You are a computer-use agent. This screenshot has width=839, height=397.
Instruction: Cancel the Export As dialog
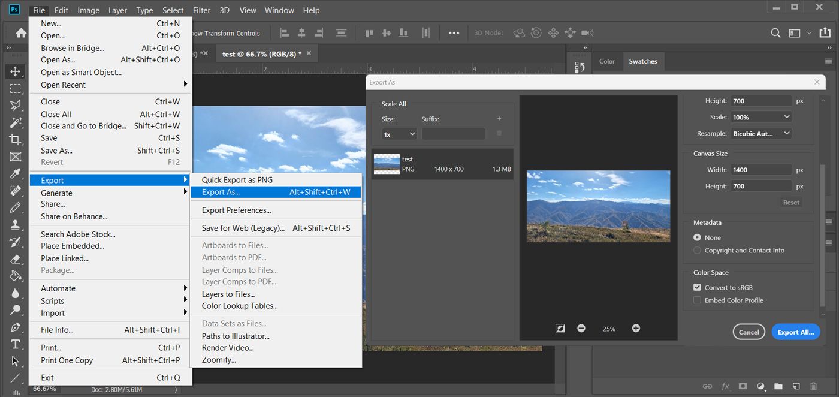(x=749, y=332)
